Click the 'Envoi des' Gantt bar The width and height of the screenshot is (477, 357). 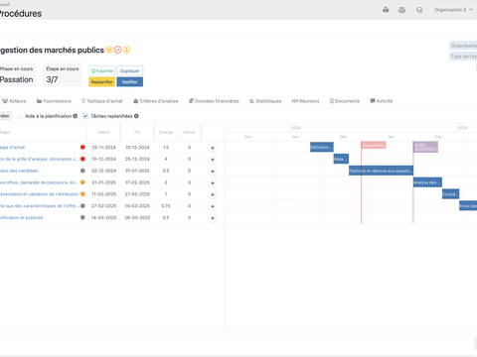pos(468,206)
